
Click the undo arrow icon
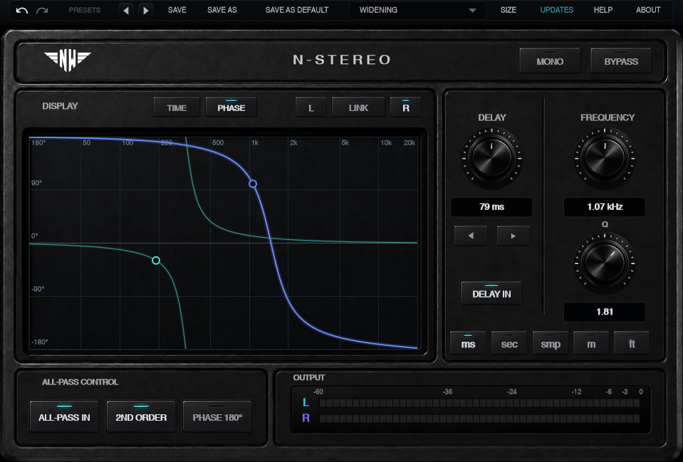point(22,10)
